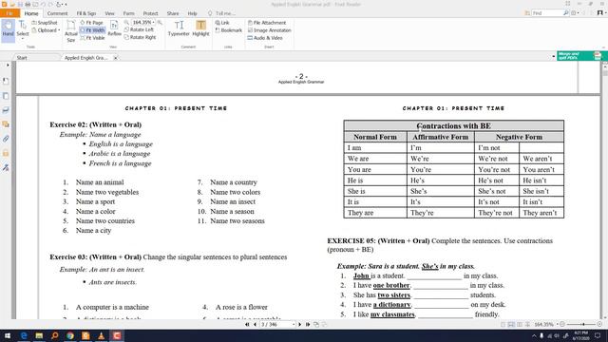Image resolution: width=608 pixels, height=342 pixels.
Task: Go to the last page
Action: click(308, 324)
